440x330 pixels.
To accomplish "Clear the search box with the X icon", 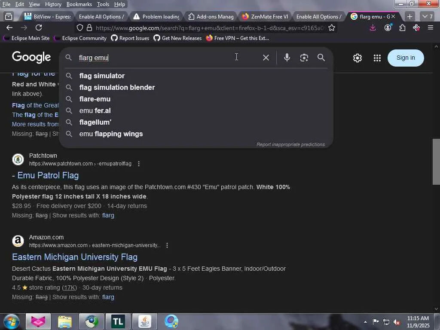I will [x=266, y=58].
